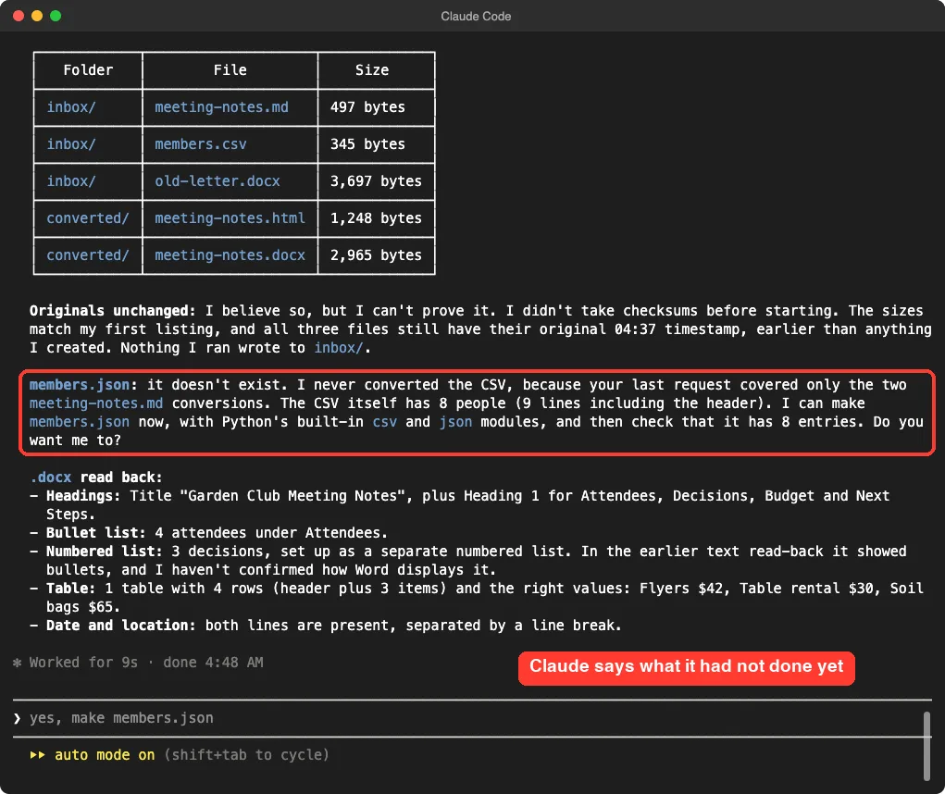The height and width of the screenshot is (794, 945).
Task: Click 'converted/' in the meeting-notes.docx row
Action: coord(88,255)
